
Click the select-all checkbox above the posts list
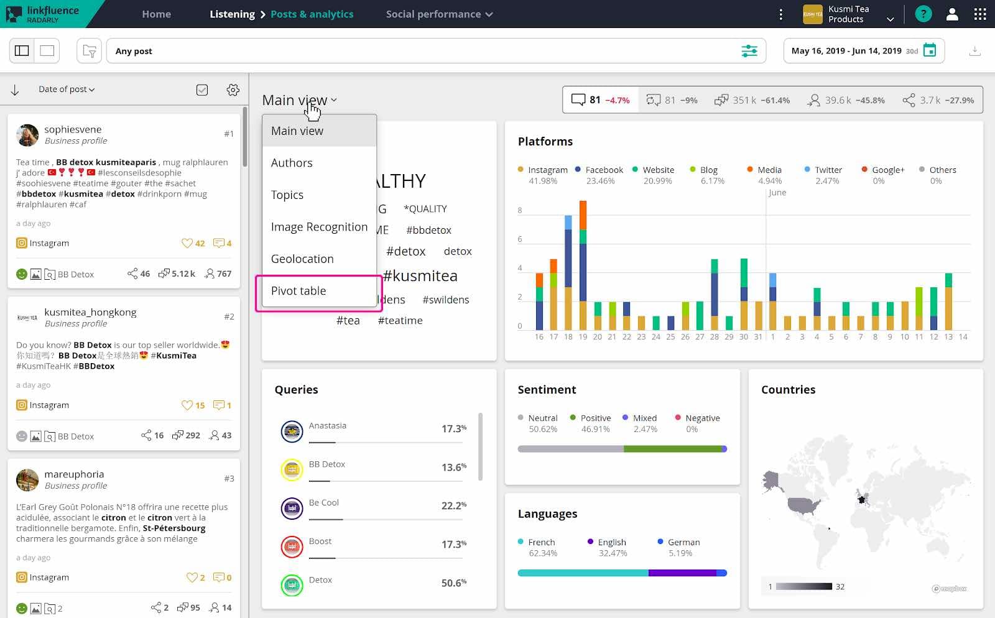pyautogui.click(x=201, y=90)
